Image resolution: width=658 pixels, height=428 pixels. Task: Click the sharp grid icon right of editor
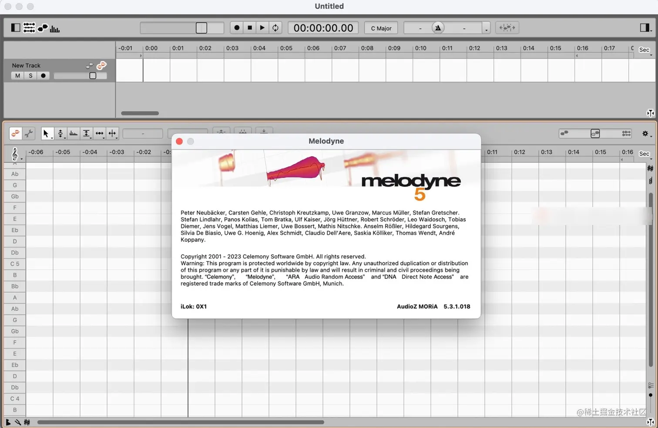(x=650, y=168)
